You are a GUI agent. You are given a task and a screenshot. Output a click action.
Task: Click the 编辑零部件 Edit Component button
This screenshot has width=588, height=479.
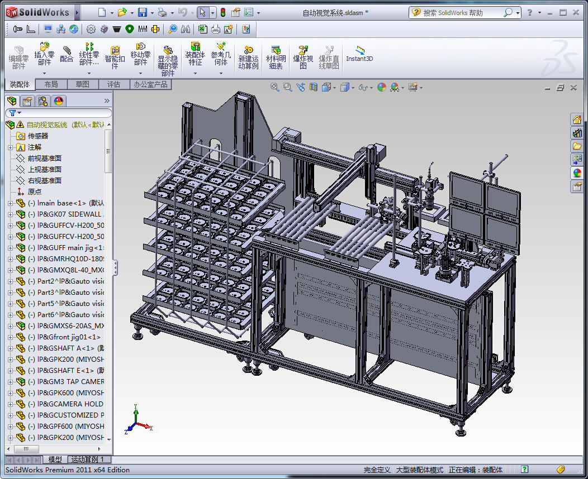pyautogui.click(x=18, y=57)
